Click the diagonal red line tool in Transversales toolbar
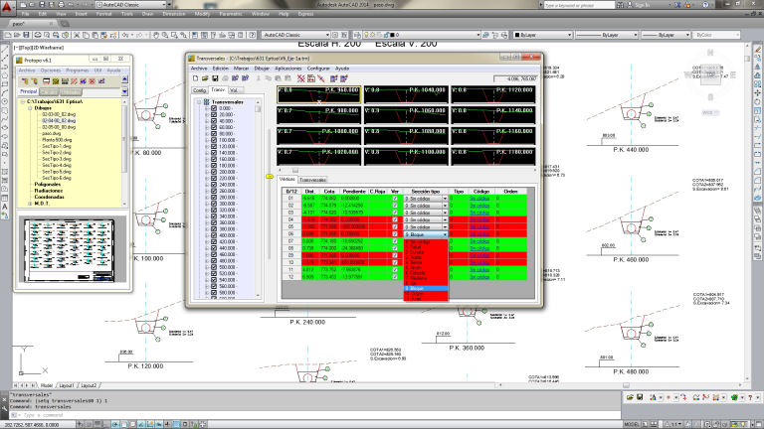This screenshot has width=764, height=429. pyautogui.click(x=321, y=78)
